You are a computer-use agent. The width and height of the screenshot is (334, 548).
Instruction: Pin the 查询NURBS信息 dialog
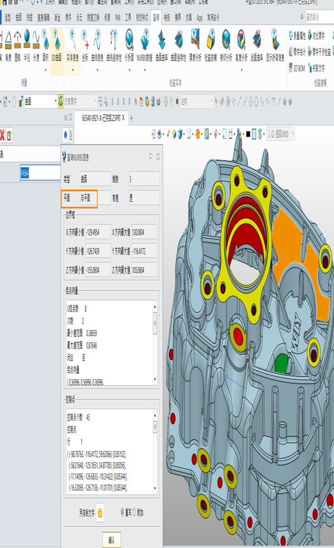tap(150, 157)
